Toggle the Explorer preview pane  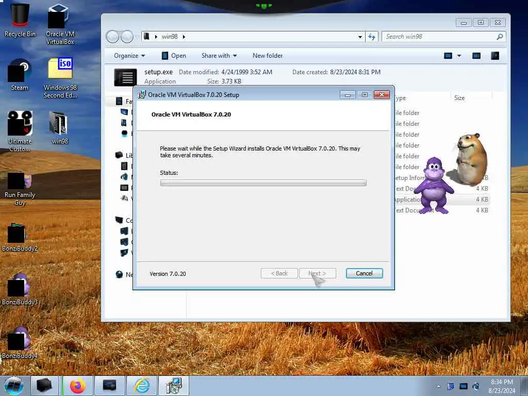click(476, 56)
